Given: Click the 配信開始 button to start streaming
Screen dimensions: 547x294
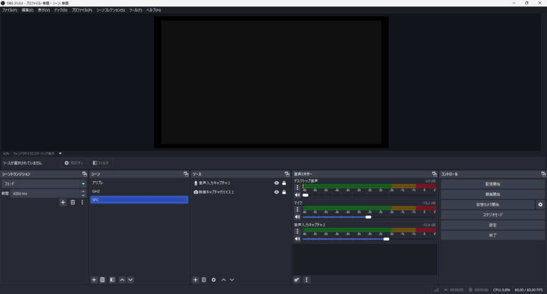Looking at the screenshot, I should click(x=493, y=184).
